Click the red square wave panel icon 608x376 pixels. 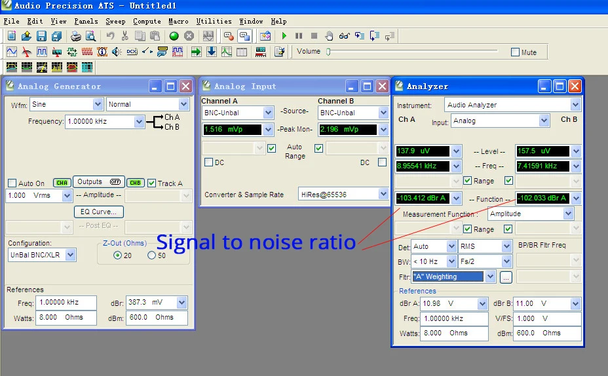tap(87, 52)
